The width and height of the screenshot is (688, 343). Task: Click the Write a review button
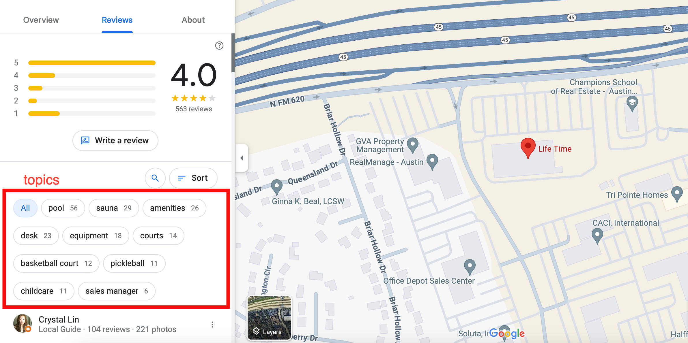pos(115,141)
